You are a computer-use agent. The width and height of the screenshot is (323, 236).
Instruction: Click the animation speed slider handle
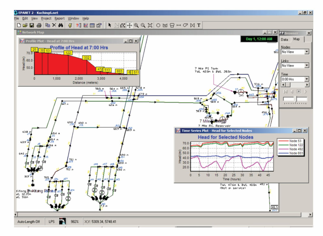(x=296, y=99)
